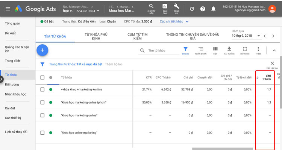This screenshot has width=282, height=150.
Task: Tick checkbox for +khóa +học +marketing +online
Action: [x=42, y=89]
